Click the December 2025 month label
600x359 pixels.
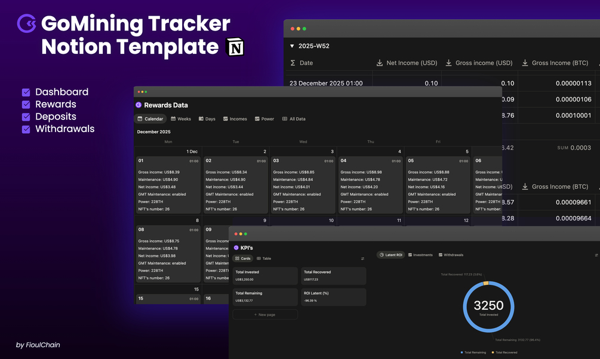click(x=154, y=131)
